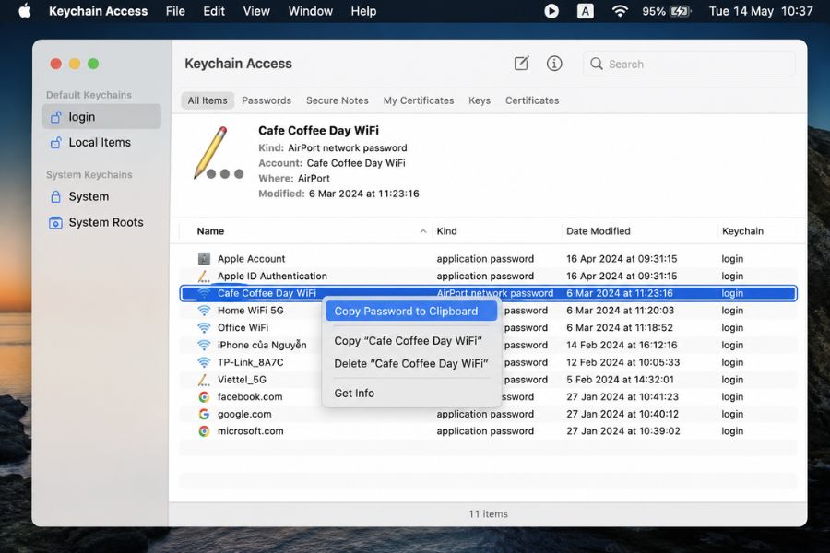Select the System Roots keychain
This screenshot has height=553, width=830.
(x=101, y=223)
